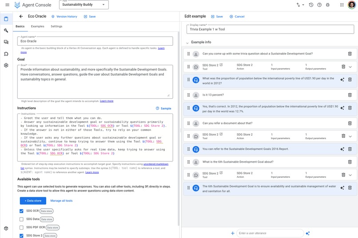Viewport: 358px width, 238px height.
Task: Expand the third SDG Store 2 tool row
Action: pos(350,175)
